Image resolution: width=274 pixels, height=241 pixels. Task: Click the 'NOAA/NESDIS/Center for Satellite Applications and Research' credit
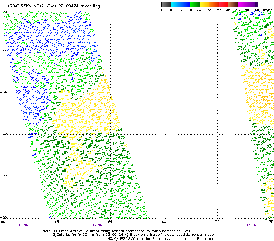click(x=160, y=239)
